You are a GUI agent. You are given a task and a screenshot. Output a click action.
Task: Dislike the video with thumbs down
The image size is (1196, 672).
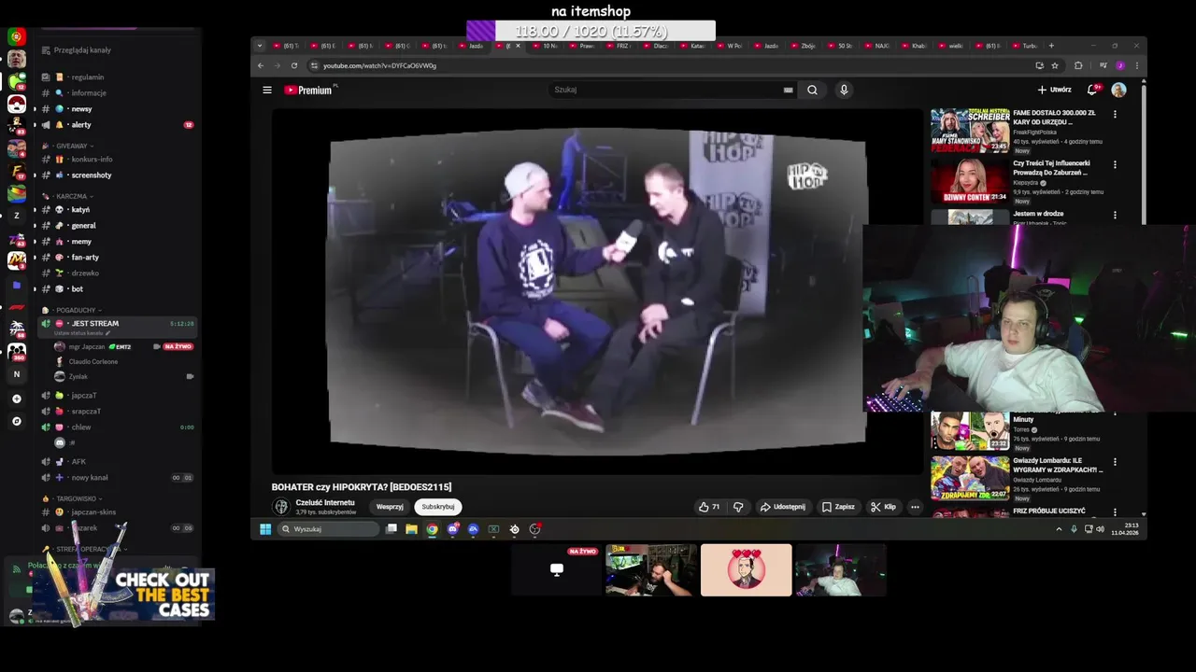pos(738,507)
